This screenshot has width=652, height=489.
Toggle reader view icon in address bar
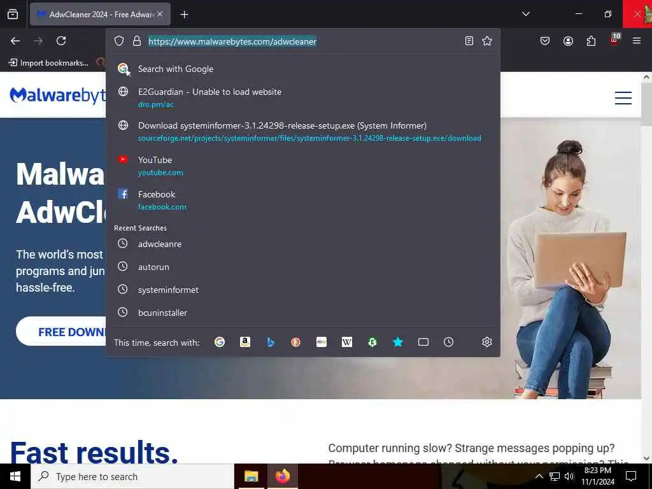(469, 41)
